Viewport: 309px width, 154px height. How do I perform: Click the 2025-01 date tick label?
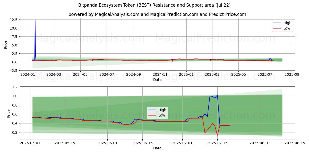point(186,75)
